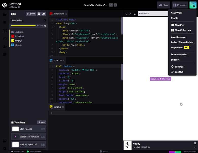Viewport: 198px width, 153px height.
Task: Open the comments chat sidebar icon
Action: click(5, 55)
